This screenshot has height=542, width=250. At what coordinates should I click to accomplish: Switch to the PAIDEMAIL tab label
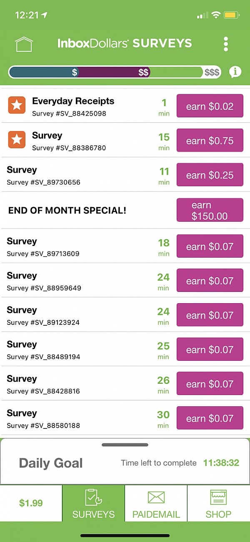coord(156,514)
